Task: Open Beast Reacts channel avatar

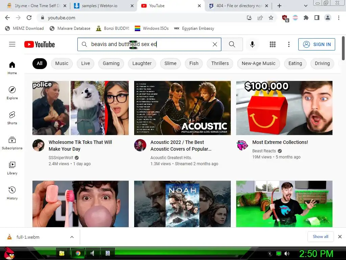Action: [x=242, y=145]
